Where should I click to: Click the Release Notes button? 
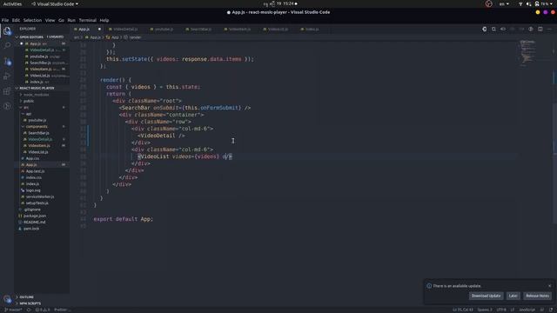point(537,296)
